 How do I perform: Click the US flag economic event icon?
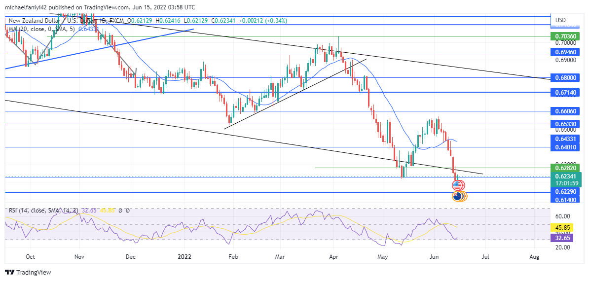click(457, 185)
